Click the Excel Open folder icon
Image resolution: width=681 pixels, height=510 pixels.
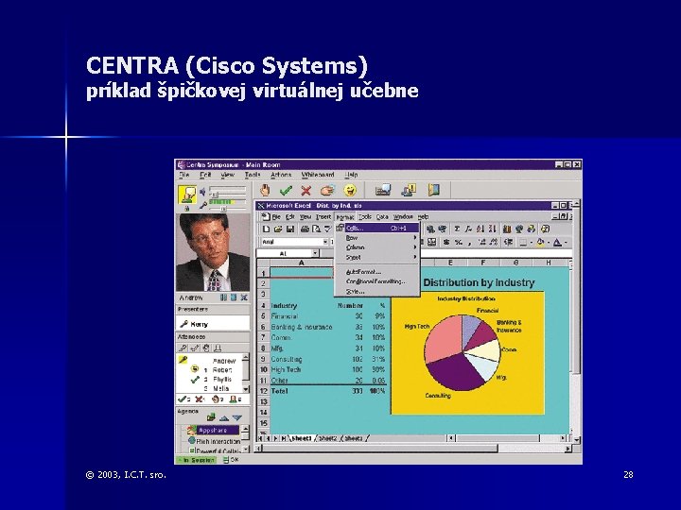pos(278,229)
